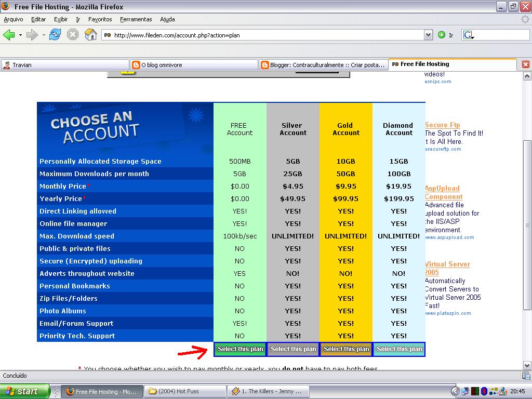Click the Priority Tech. Support row label

click(x=77, y=336)
